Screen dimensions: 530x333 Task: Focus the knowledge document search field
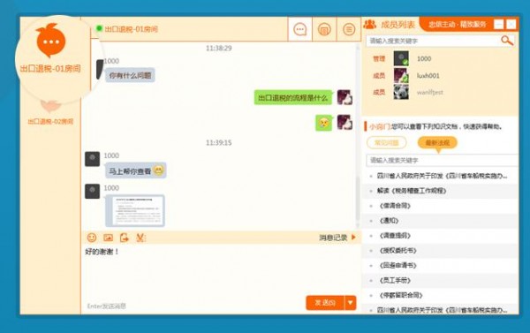click(x=443, y=160)
